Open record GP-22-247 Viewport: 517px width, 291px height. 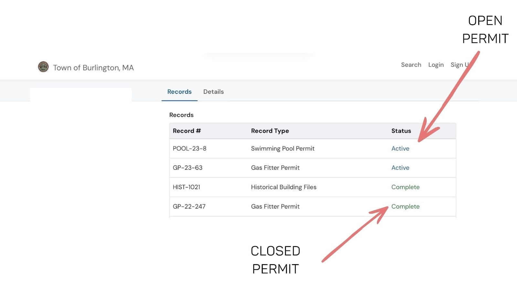(x=189, y=207)
